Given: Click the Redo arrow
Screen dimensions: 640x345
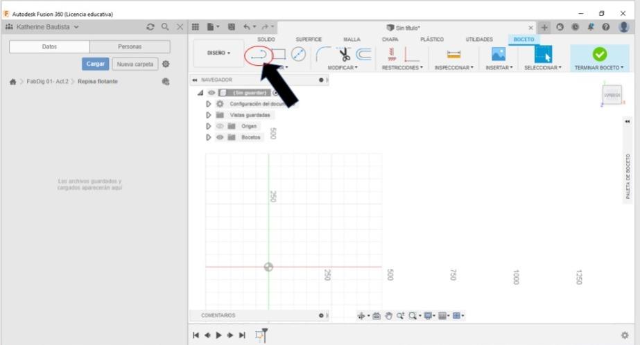Looking at the screenshot, I should (265, 27).
